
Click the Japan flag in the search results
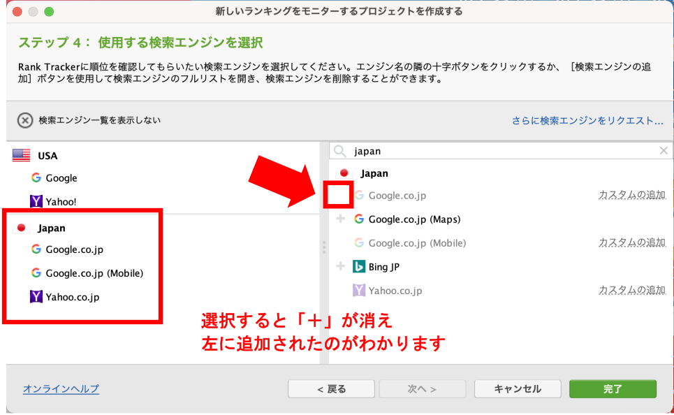click(344, 173)
